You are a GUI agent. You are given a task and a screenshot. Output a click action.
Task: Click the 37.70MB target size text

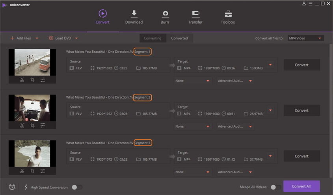pyautogui.click(x=256, y=160)
